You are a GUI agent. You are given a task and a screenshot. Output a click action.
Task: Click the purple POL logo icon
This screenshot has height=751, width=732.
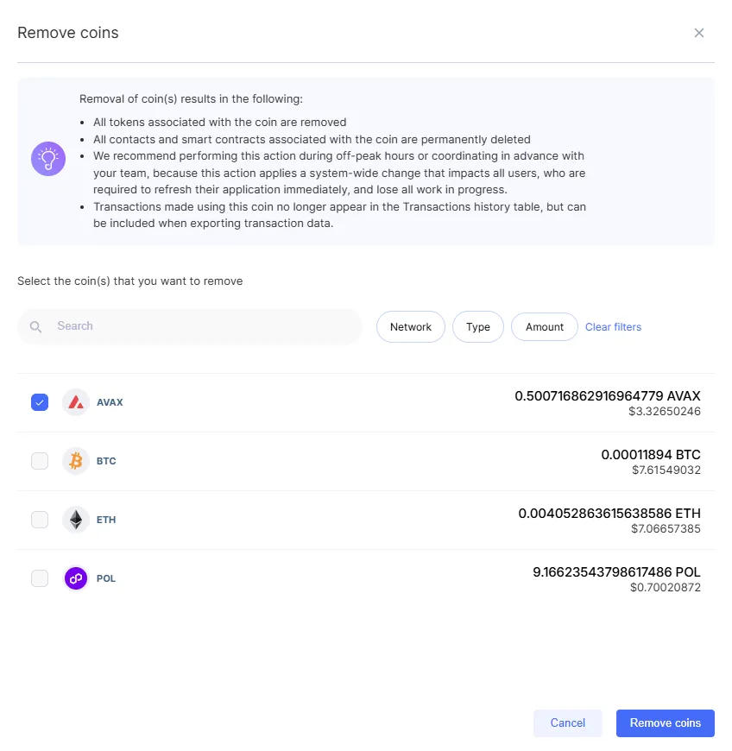76,578
